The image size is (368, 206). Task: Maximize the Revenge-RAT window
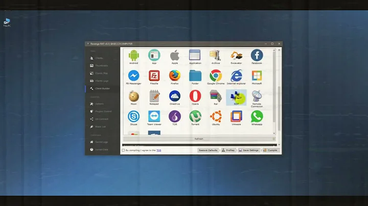pos(272,44)
